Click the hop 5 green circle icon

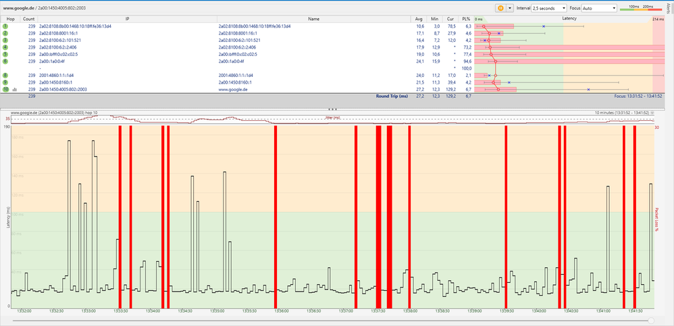tap(5, 54)
